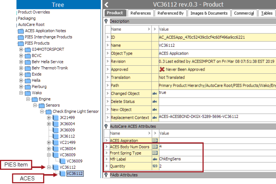Click the abc icon for Replacement Context
This screenshot has width=276, height=184.
click(x=155, y=118)
